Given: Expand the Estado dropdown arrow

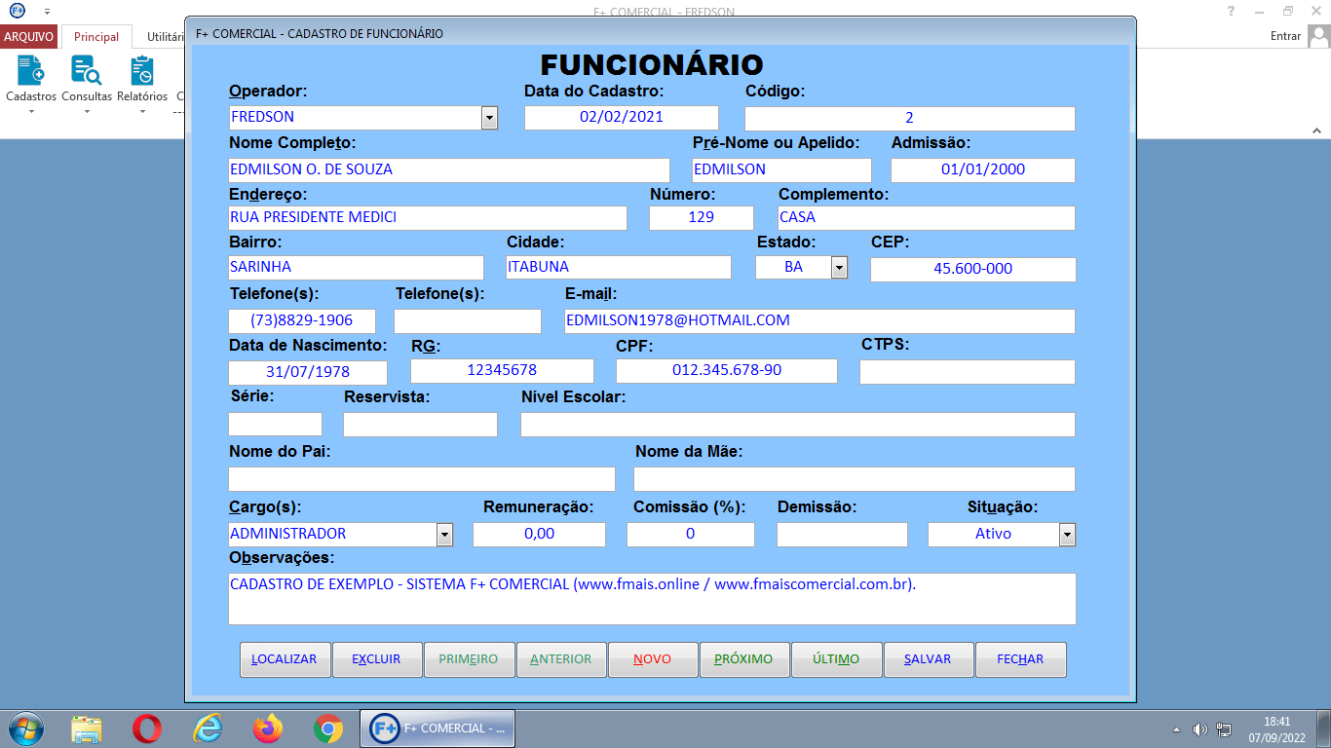Looking at the screenshot, I should pyautogui.click(x=839, y=268).
